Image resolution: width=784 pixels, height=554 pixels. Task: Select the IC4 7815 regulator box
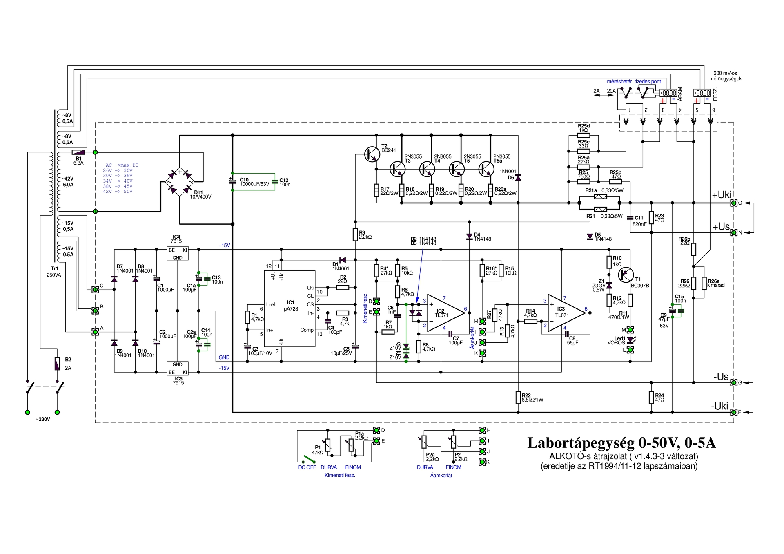click(178, 253)
